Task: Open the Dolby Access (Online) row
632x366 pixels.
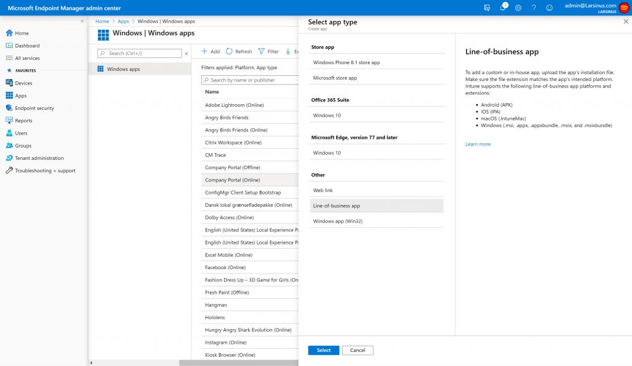Action: pyautogui.click(x=250, y=217)
